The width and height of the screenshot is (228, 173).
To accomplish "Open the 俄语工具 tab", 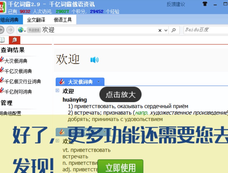I will [63, 20].
